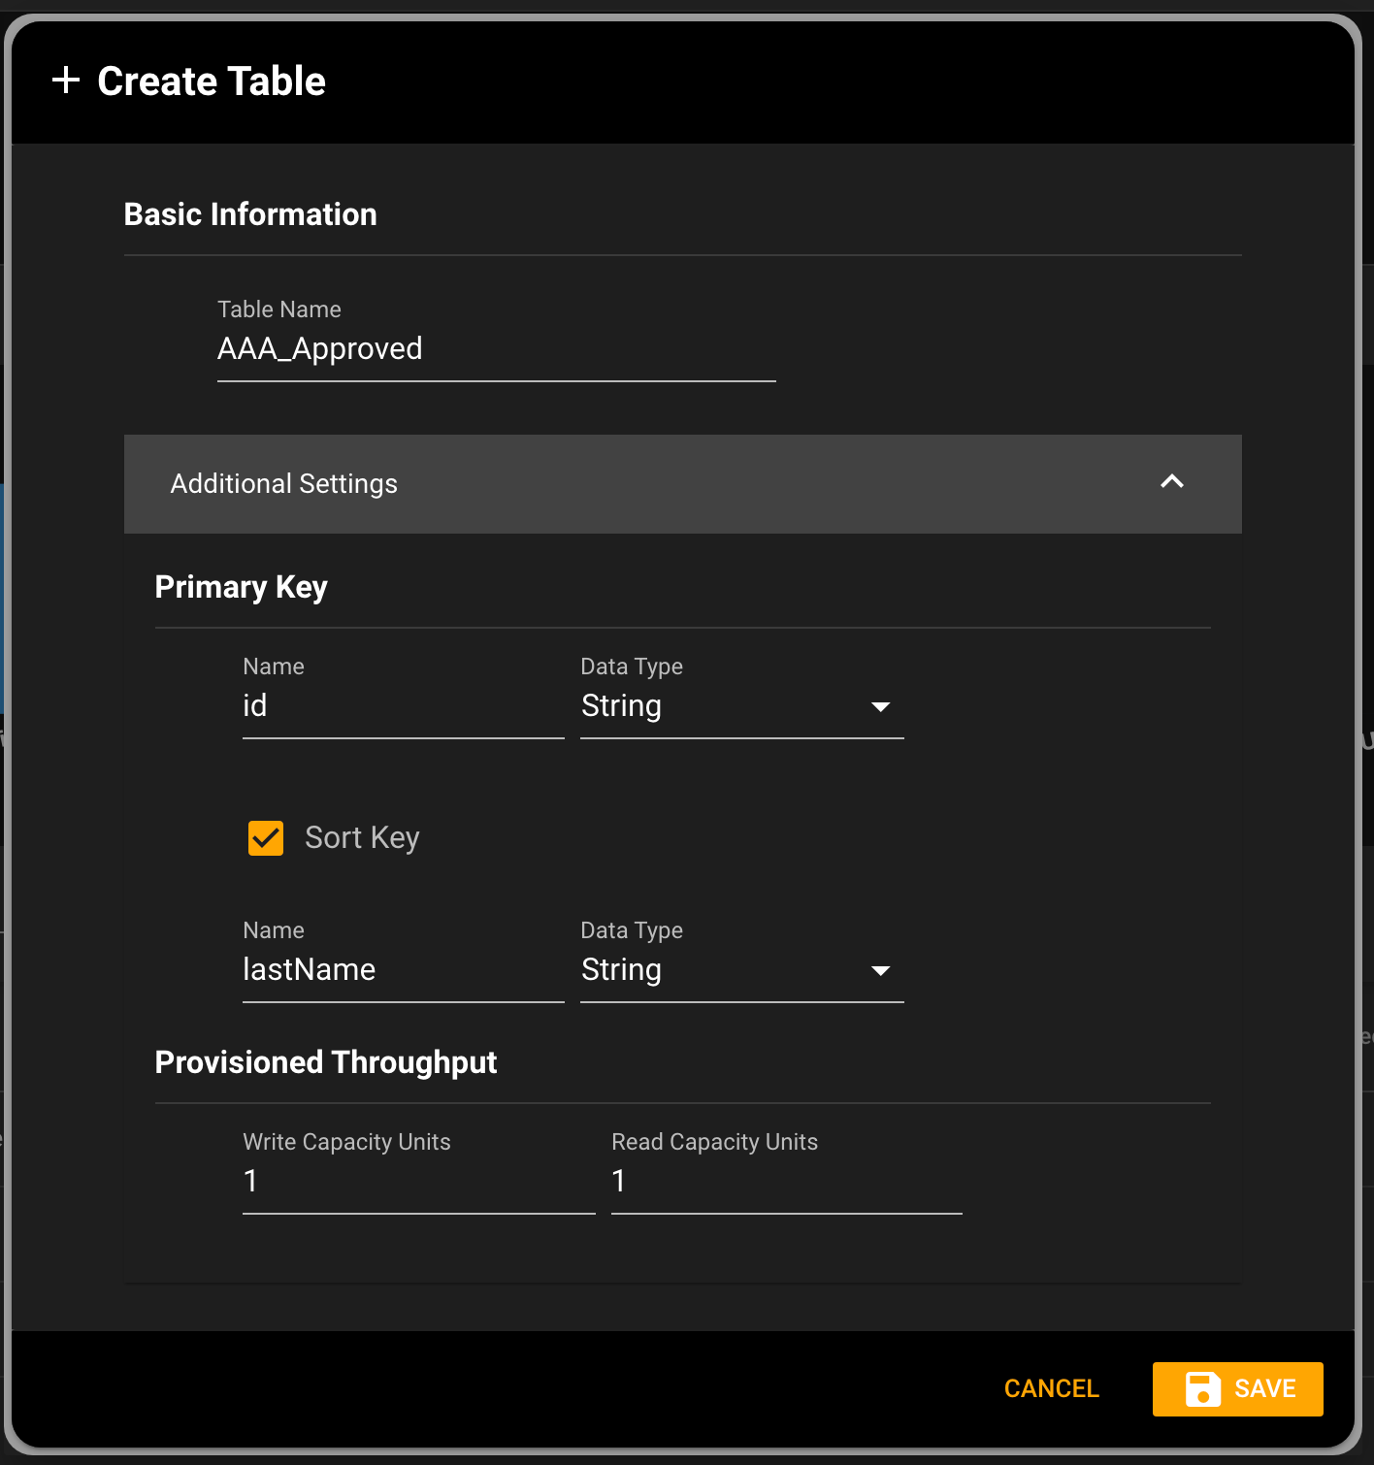Viewport: 1374px width, 1465px height.
Task: Collapse Additional Settings with the chevron icon
Action: (x=1172, y=482)
